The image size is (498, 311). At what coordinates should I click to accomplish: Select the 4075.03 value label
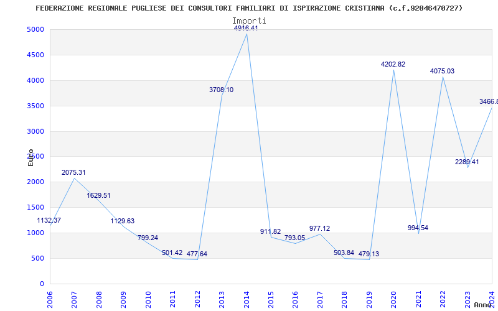(443, 71)
